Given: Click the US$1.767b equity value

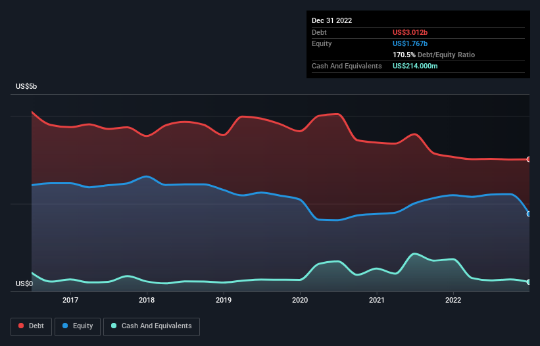Looking at the screenshot, I should (410, 43).
